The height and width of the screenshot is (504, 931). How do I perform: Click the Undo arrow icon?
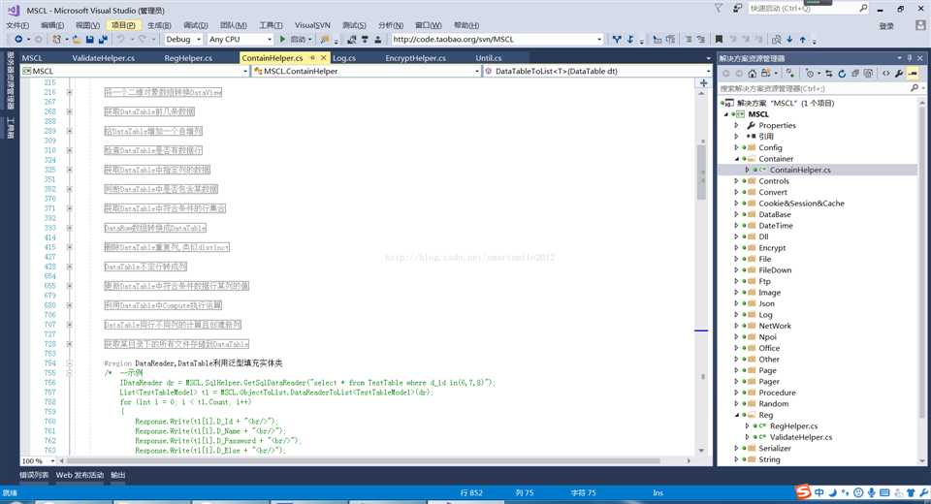pyautogui.click(x=120, y=39)
